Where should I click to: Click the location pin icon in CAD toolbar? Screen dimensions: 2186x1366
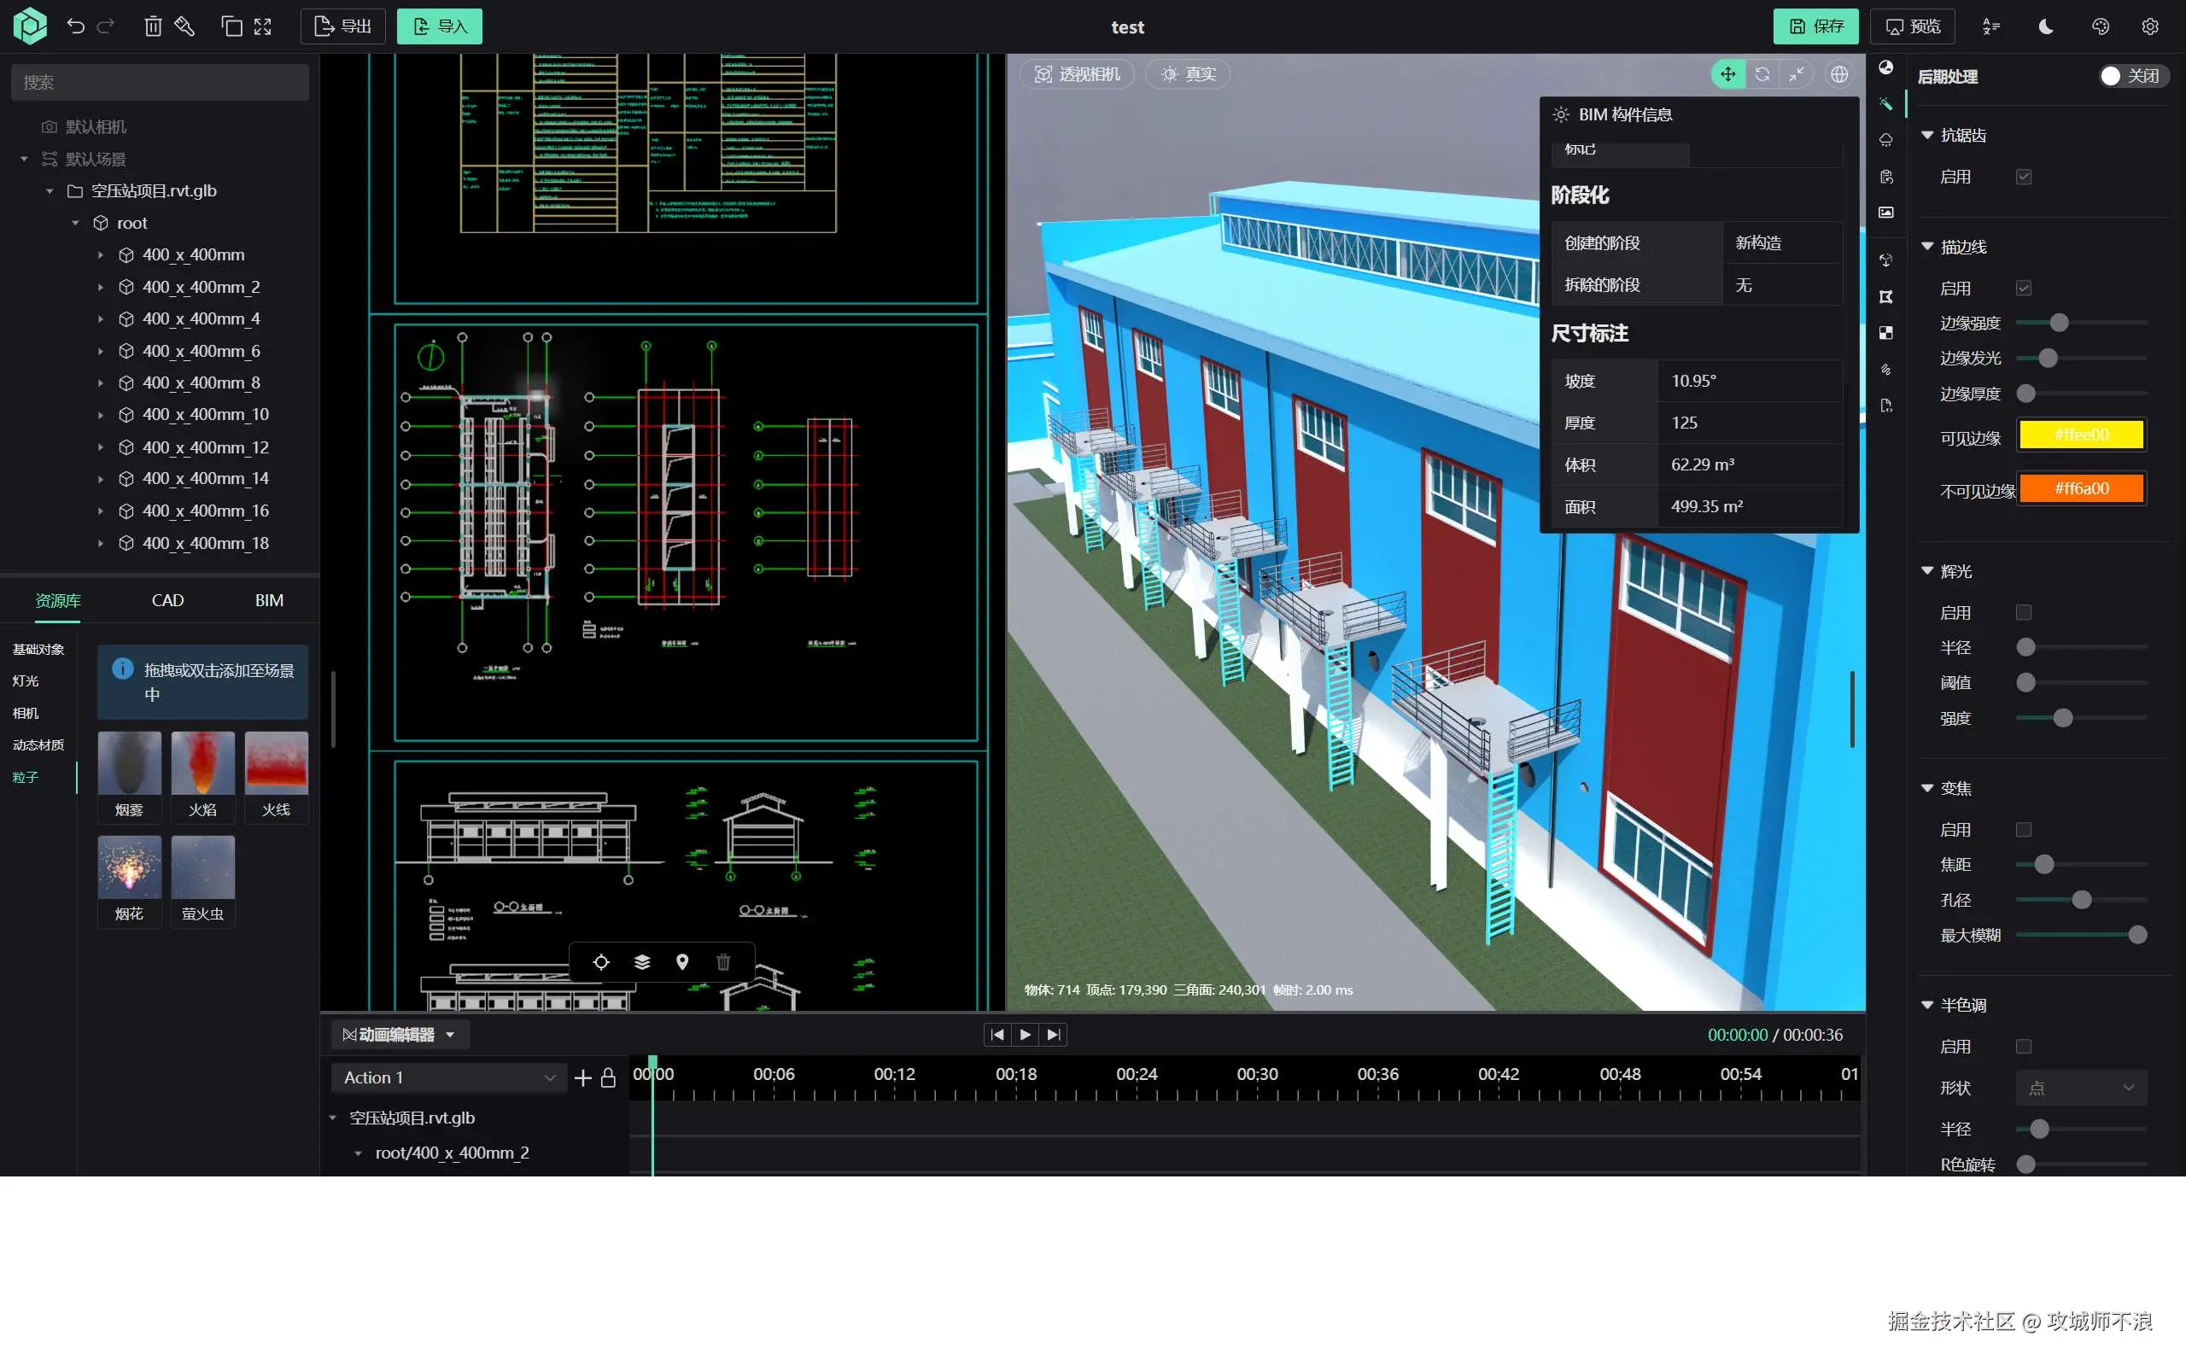(x=682, y=962)
